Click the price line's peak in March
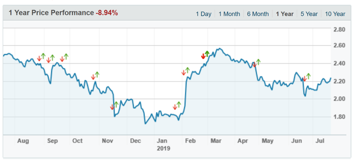 click(219, 48)
